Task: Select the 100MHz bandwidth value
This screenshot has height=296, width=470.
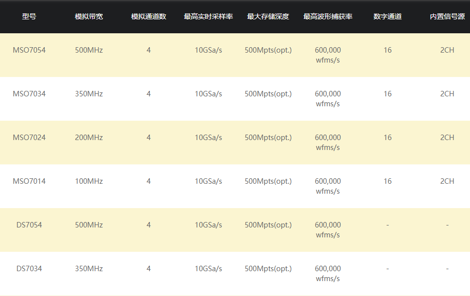Action: tap(89, 181)
